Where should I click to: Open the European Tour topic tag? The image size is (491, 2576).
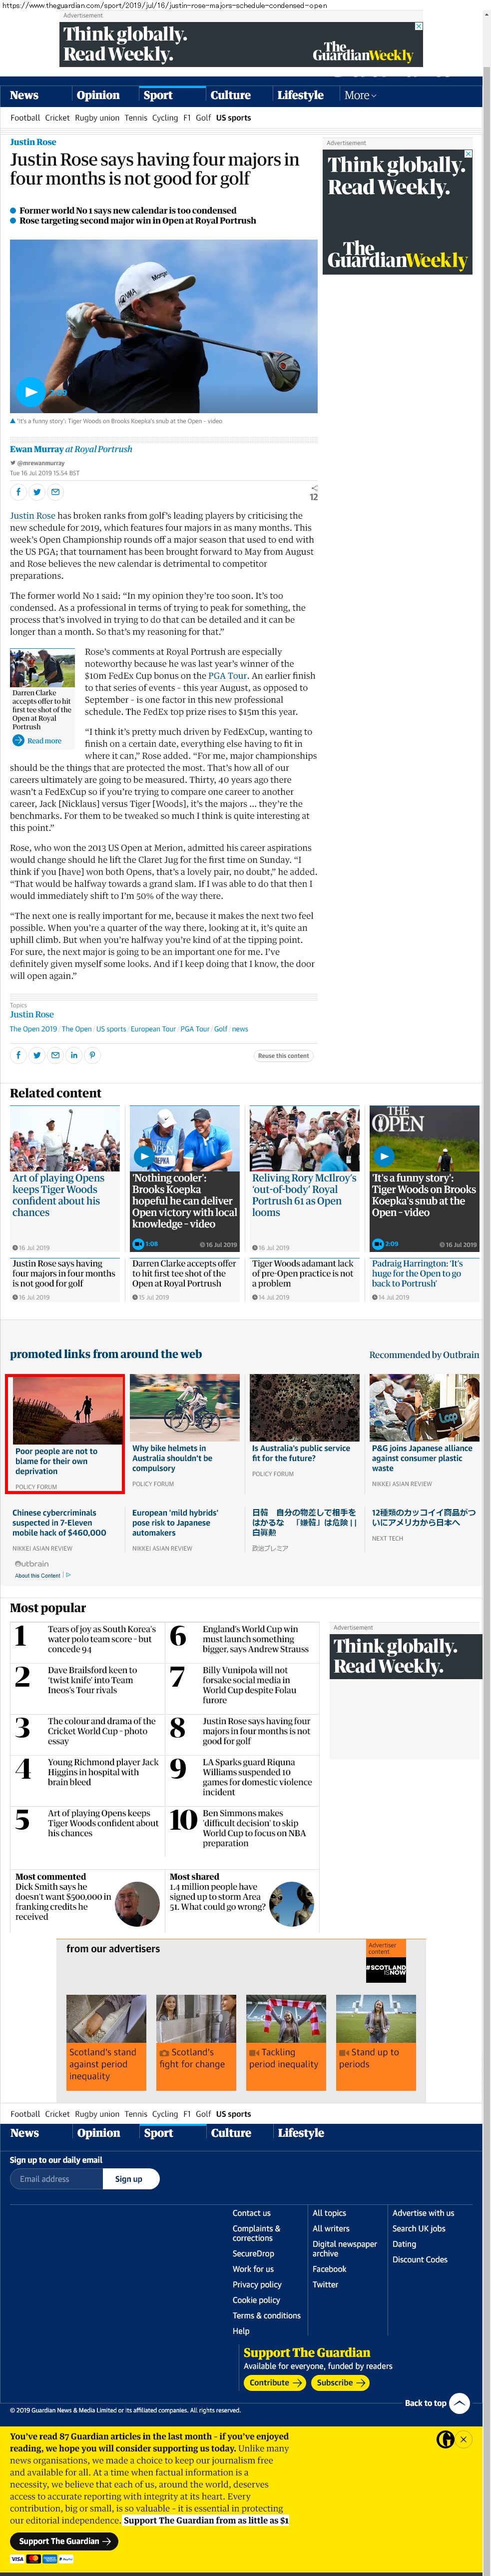tap(153, 1029)
